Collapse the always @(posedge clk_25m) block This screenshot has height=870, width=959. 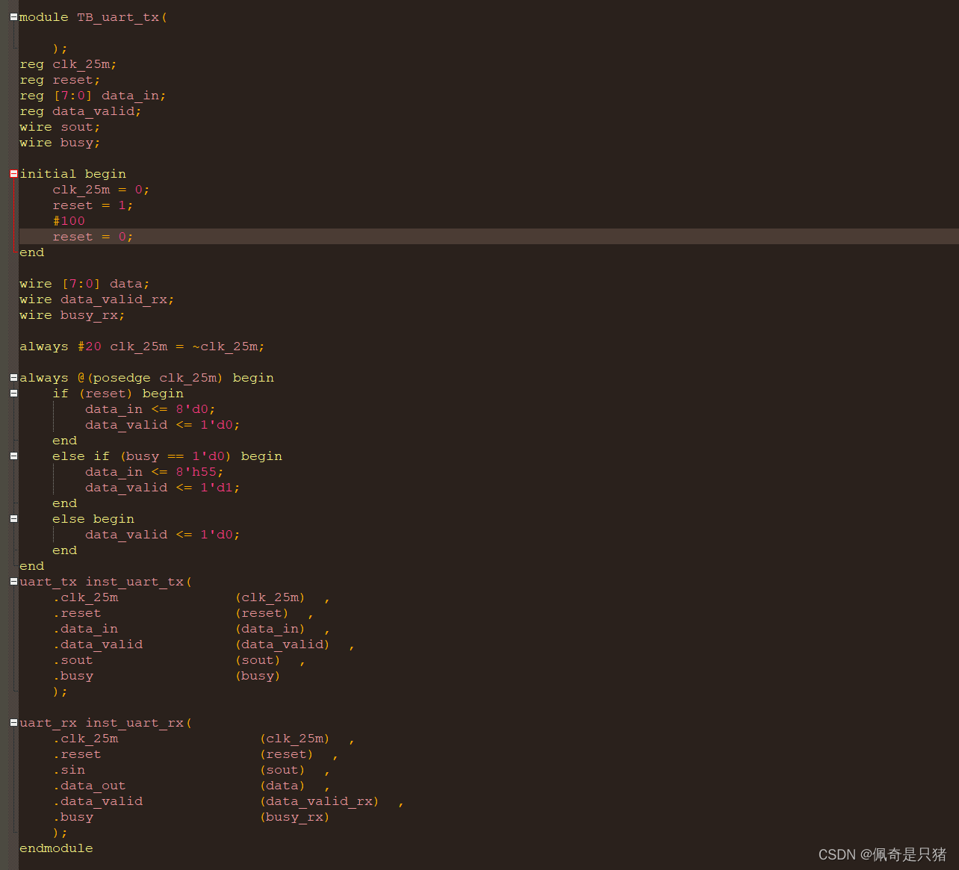coord(12,377)
